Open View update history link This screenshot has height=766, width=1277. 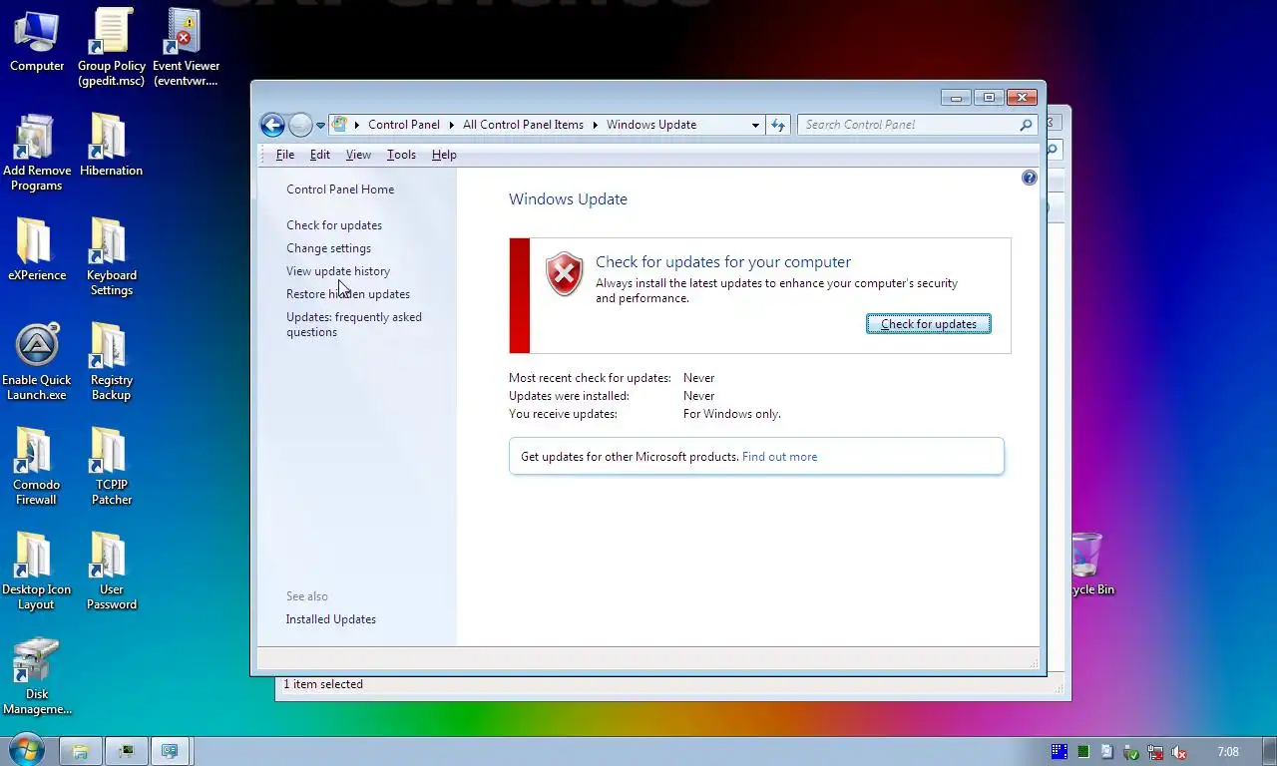tap(338, 271)
